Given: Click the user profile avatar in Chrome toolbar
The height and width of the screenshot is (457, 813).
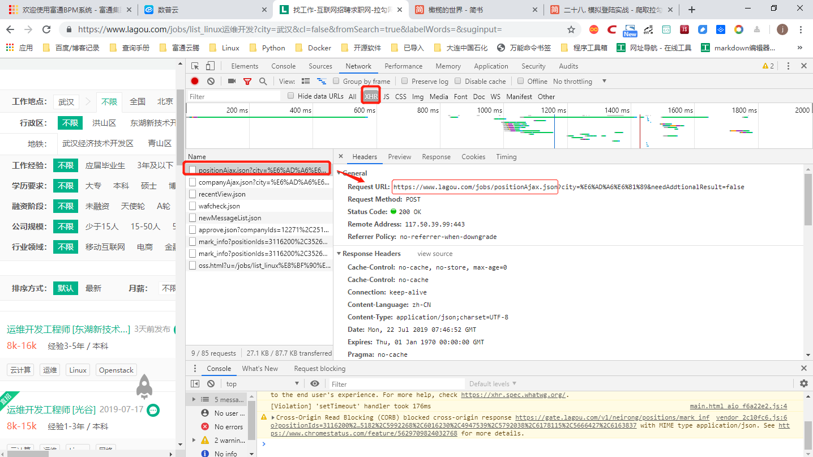Looking at the screenshot, I should click(x=782, y=29).
